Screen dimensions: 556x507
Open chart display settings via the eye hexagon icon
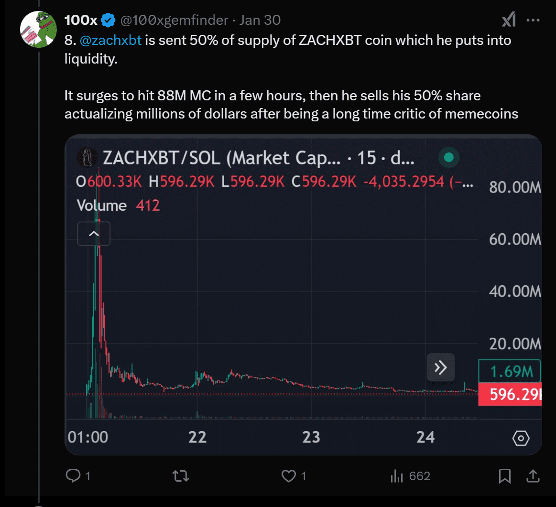521,438
